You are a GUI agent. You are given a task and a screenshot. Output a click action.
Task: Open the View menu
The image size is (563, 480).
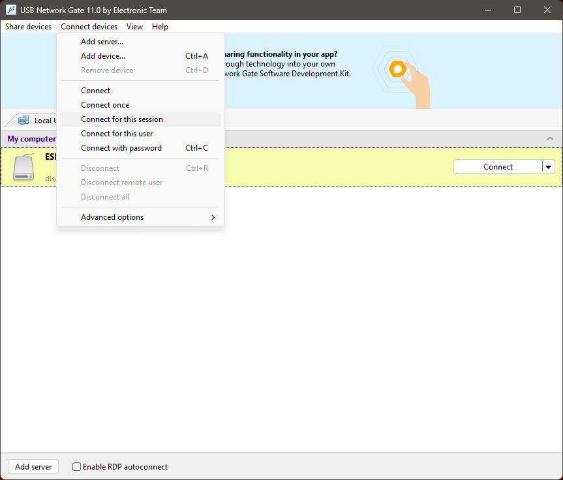(x=134, y=27)
